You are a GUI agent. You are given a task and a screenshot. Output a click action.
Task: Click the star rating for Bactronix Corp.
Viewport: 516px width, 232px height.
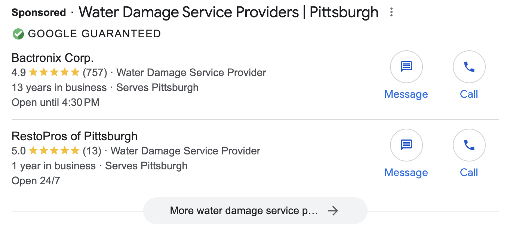(x=54, y=72)
